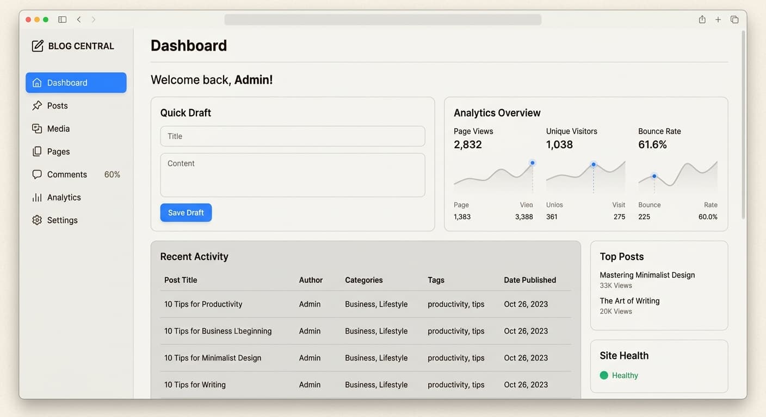This screenshot has width=766, height=417.
Task: Open a new browser tab with plus
Action: 718,20
